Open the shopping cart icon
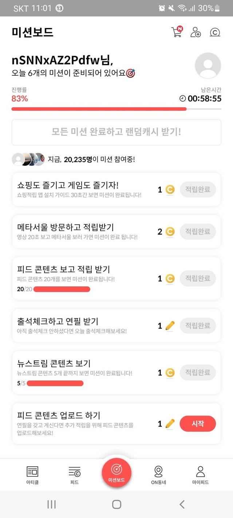Viewport: 233px width, 518px height. pyautogui.click(x=176, y=32)
